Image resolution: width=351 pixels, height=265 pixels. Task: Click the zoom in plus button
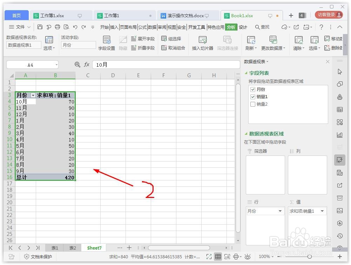(339, 257)
